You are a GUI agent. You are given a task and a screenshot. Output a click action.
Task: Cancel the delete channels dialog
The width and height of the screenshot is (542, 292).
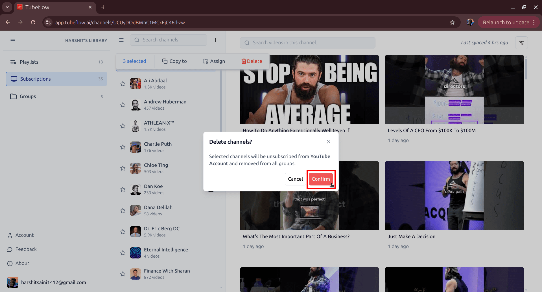(x=295, y=179)
